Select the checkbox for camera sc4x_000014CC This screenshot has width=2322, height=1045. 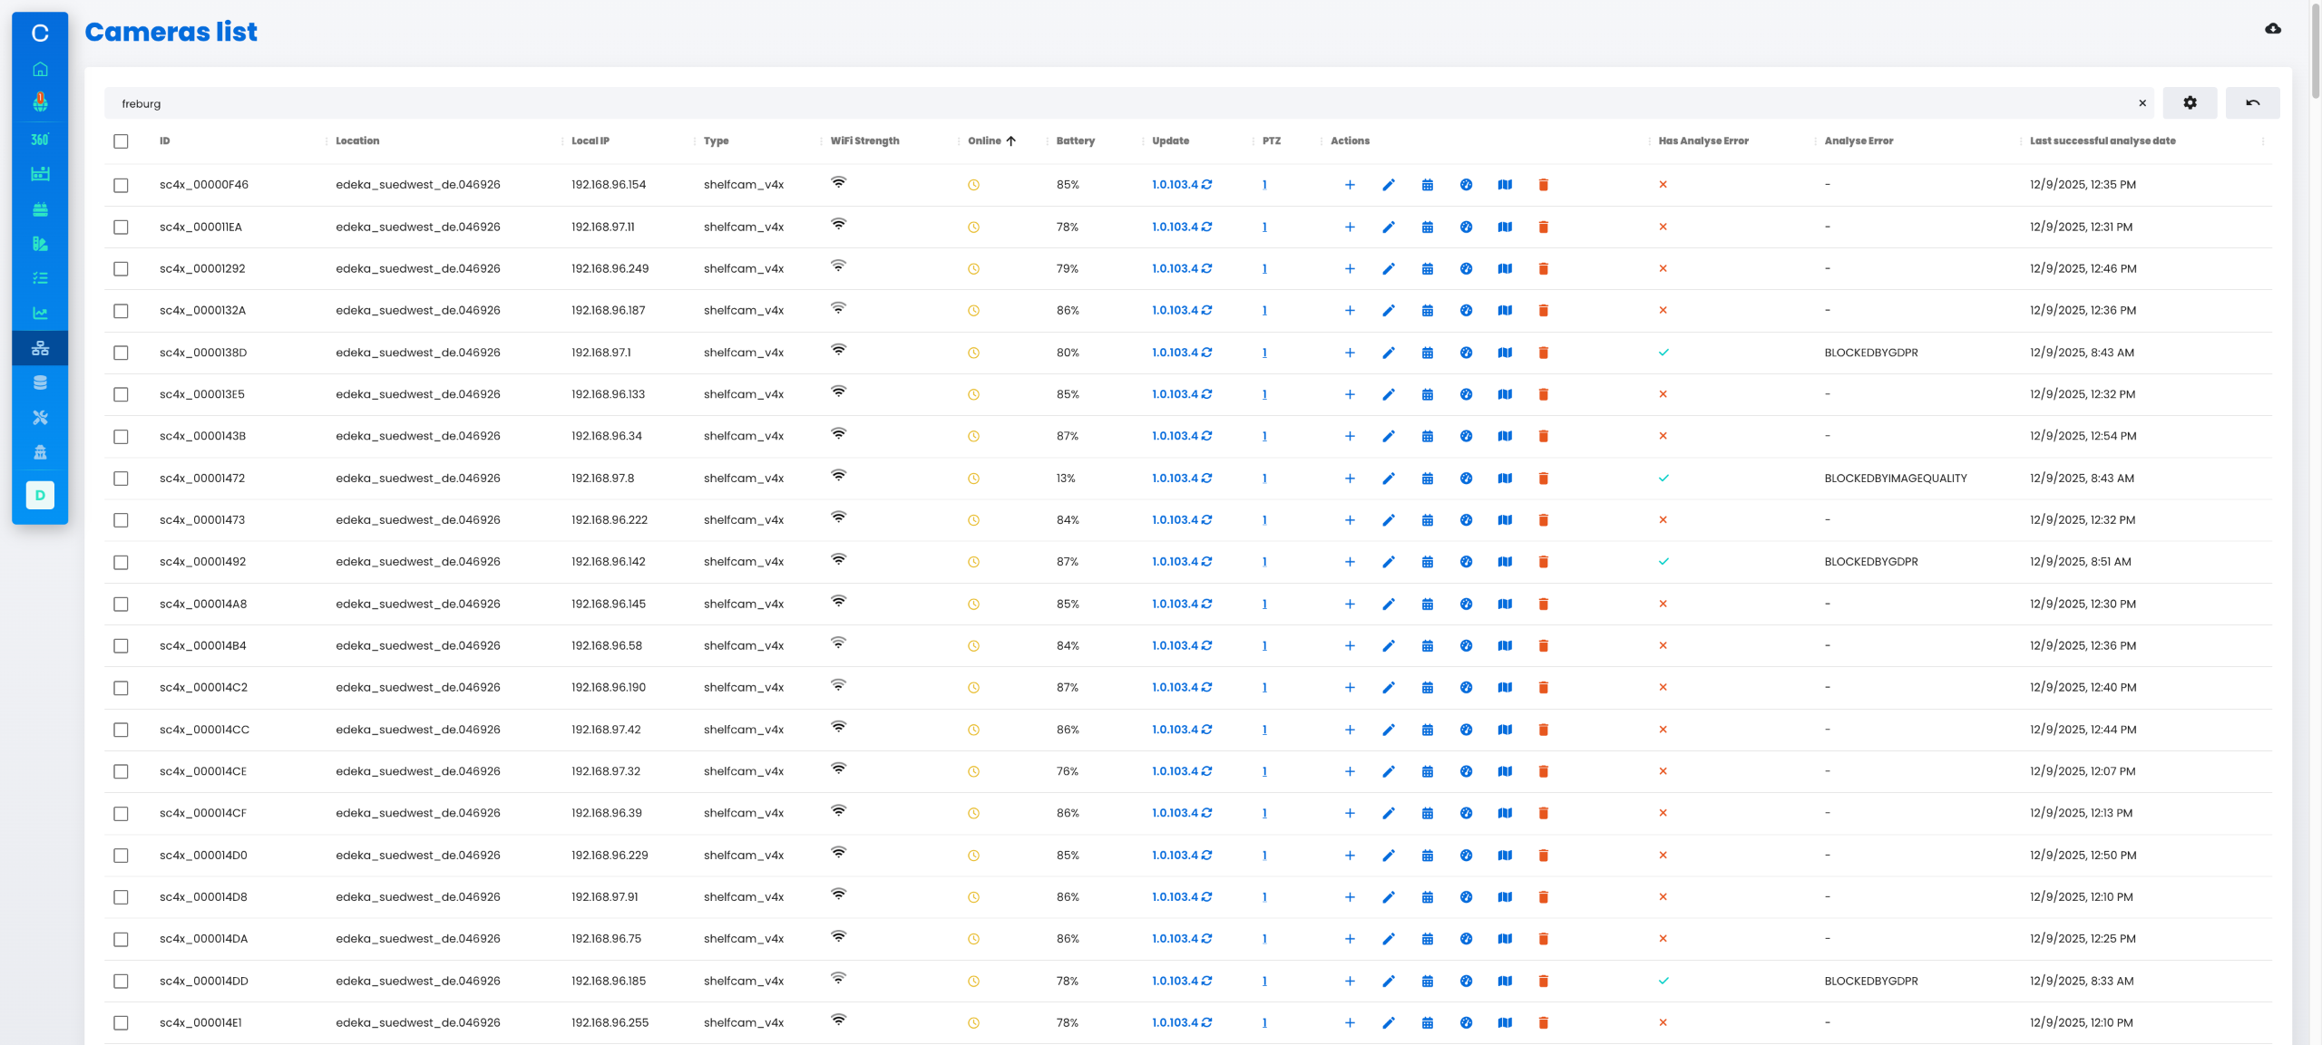(x=121, y=730)
